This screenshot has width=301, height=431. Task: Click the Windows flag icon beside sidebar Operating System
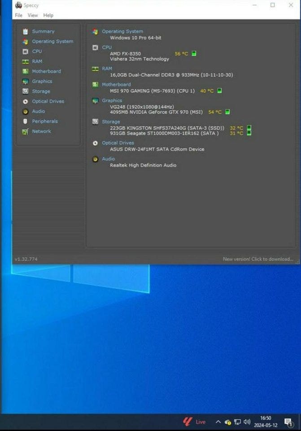25,41
